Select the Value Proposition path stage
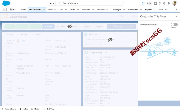Image resolution: width=180 pixels, height=112 pixels. coord(48,26)
